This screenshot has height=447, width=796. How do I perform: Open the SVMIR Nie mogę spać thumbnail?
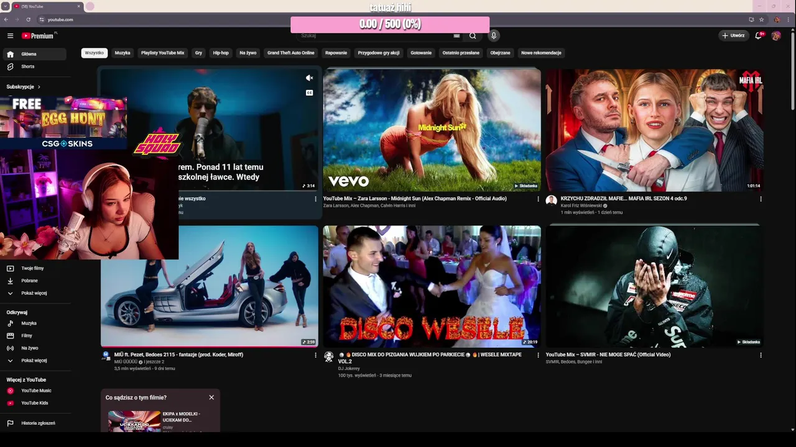pos(654,286)
